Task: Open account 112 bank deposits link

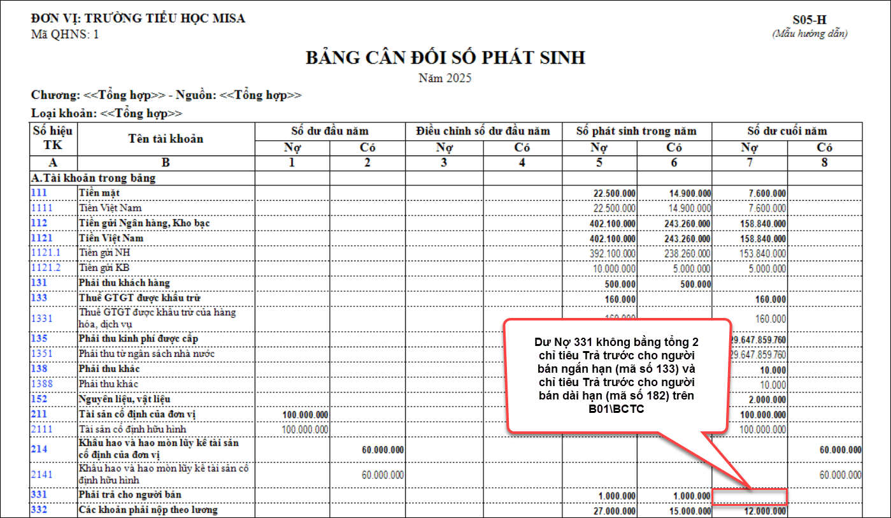Action: pos(39,223)
